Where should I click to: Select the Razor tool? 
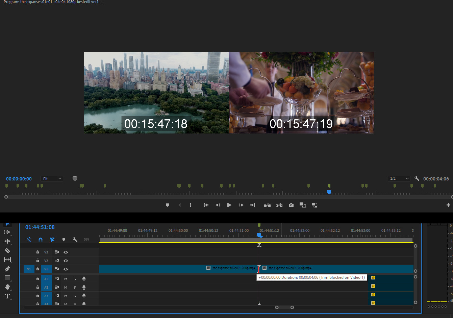7,250
